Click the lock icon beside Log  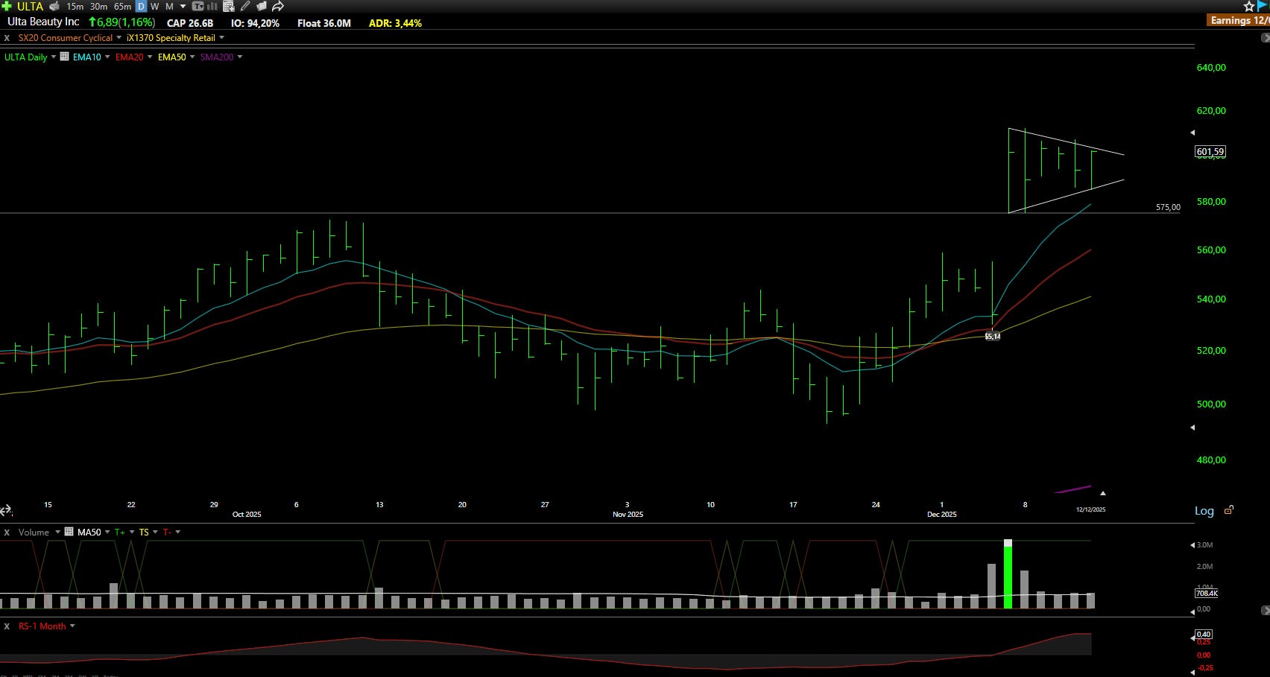[1229, 510]
